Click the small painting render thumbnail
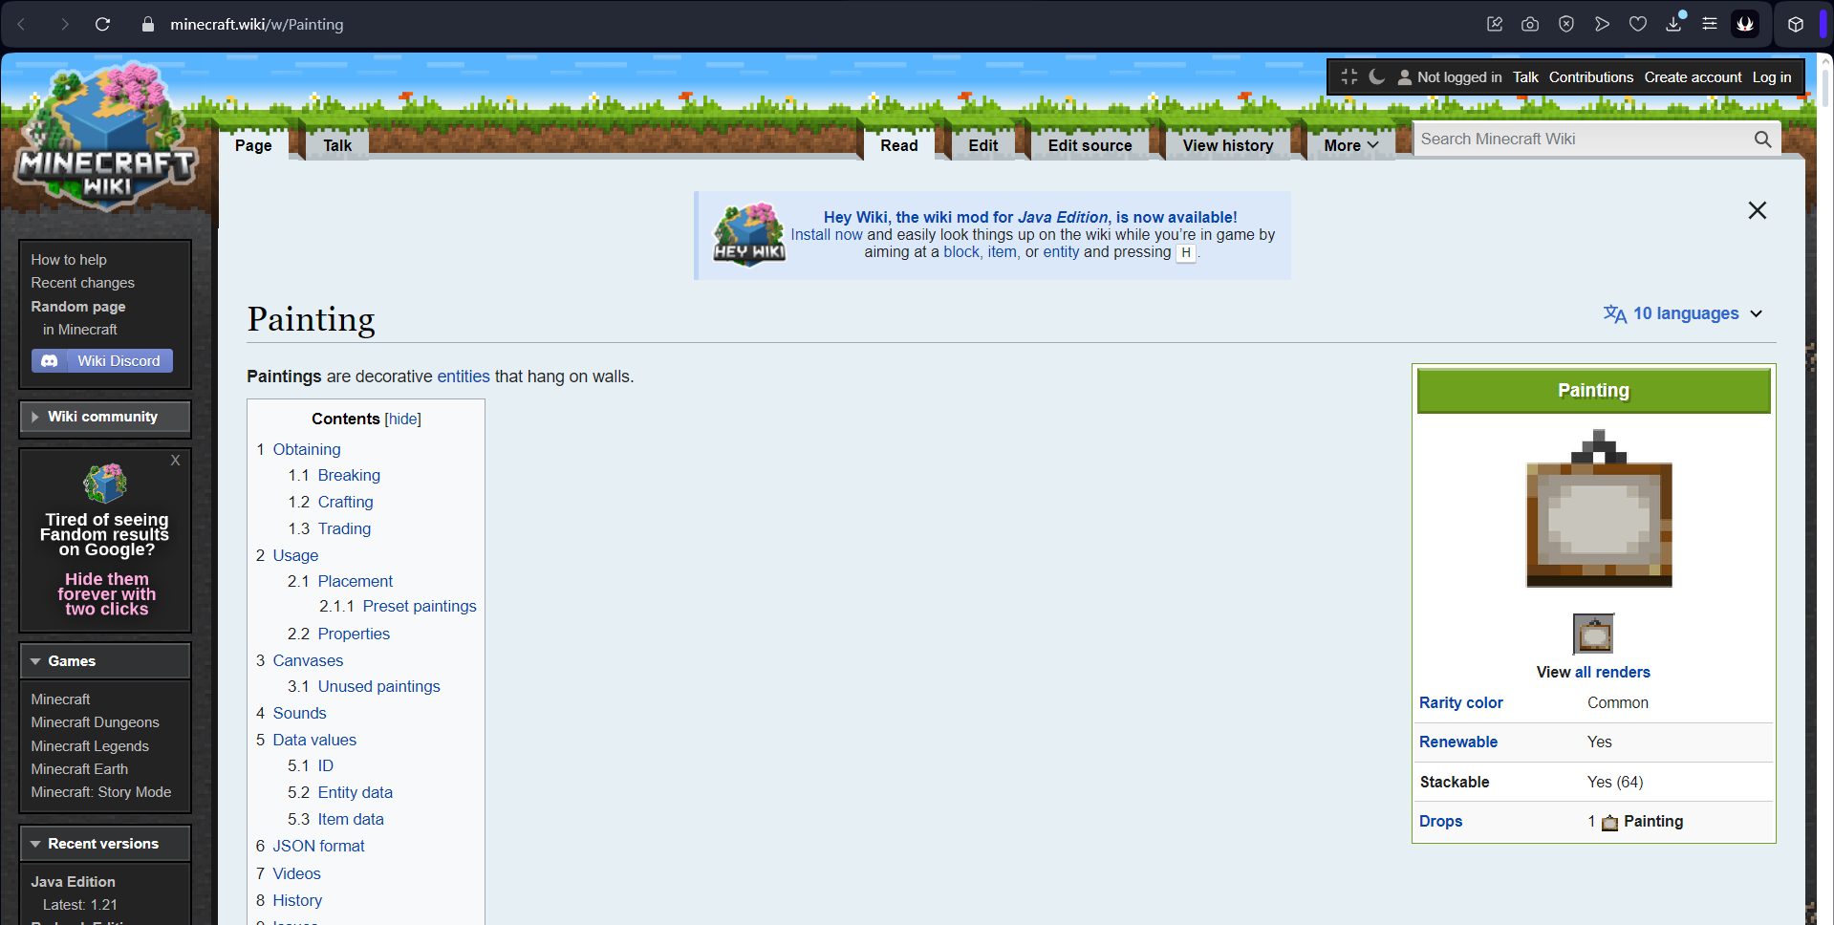1834x925 pixels. pos(1593,634)
